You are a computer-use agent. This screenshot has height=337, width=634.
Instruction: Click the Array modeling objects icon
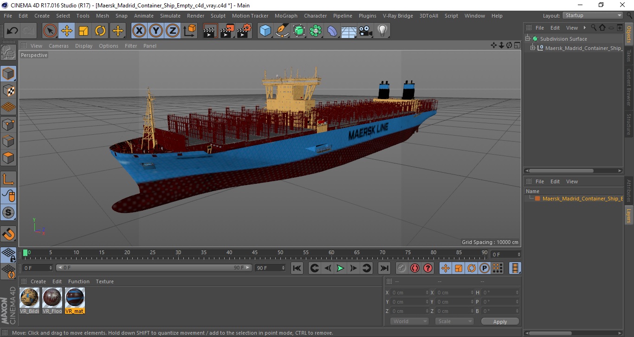click(x=316, y=31)
